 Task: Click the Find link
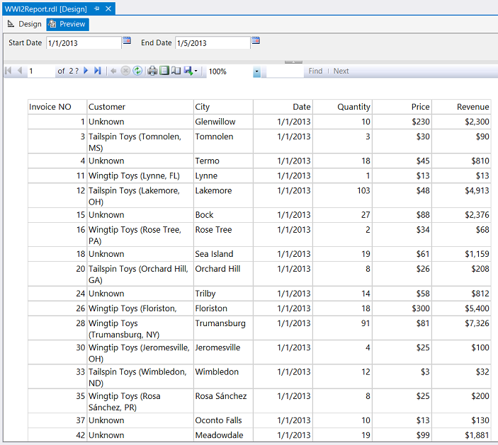point(315,71)
